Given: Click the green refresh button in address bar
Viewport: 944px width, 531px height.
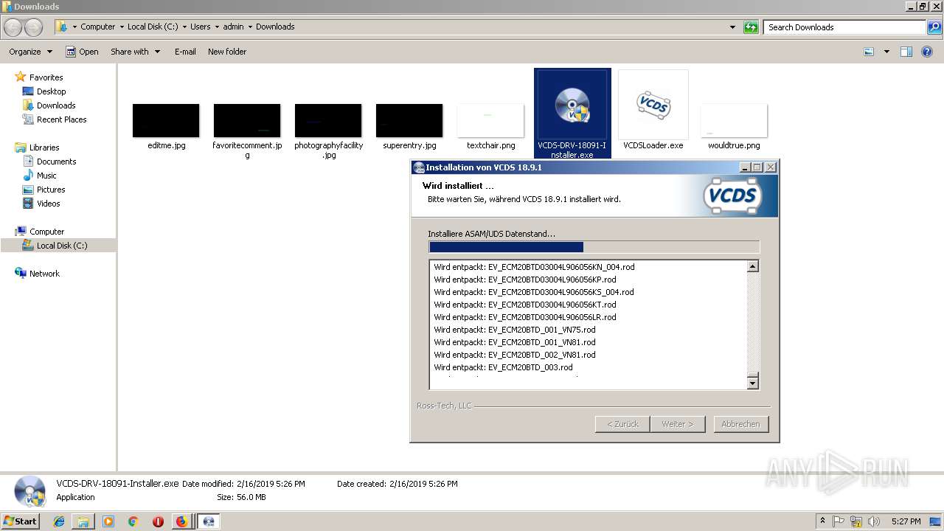Looking at the screenshot, I should pyautogui.click(x=751, y=27).
